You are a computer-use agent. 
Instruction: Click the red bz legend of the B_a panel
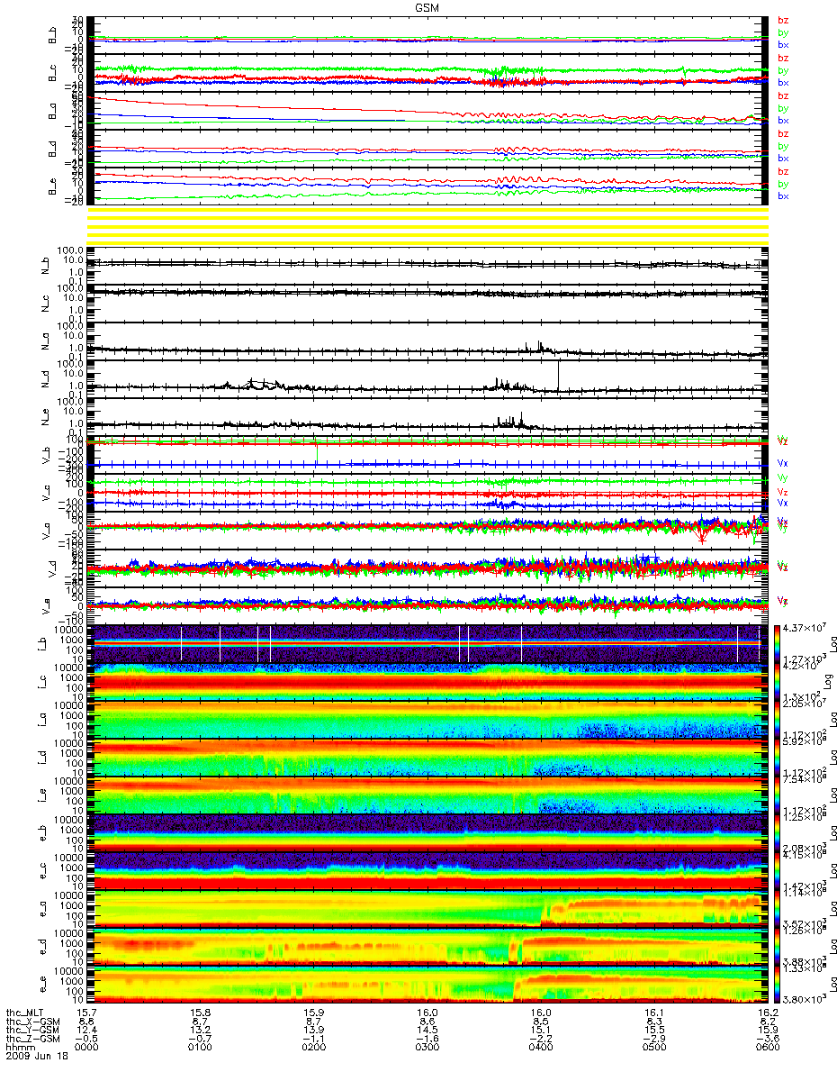pos(783,95)
